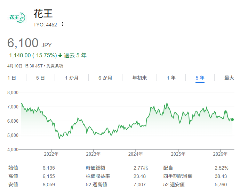The height and width of the screenshot is (196, 240).
Task: Click the 6,059 low price value
Action: coord(49,185)
